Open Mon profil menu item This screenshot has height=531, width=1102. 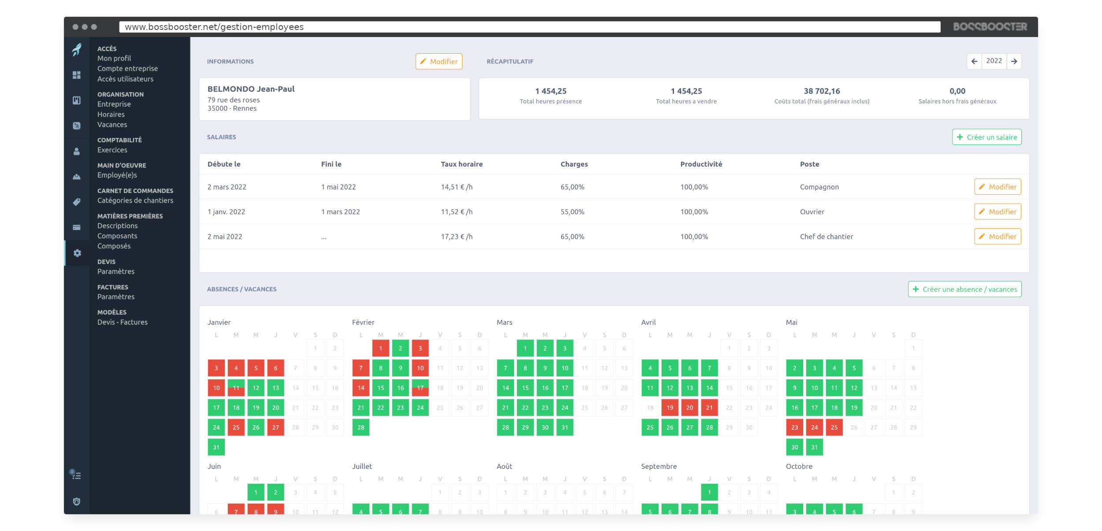114,58
